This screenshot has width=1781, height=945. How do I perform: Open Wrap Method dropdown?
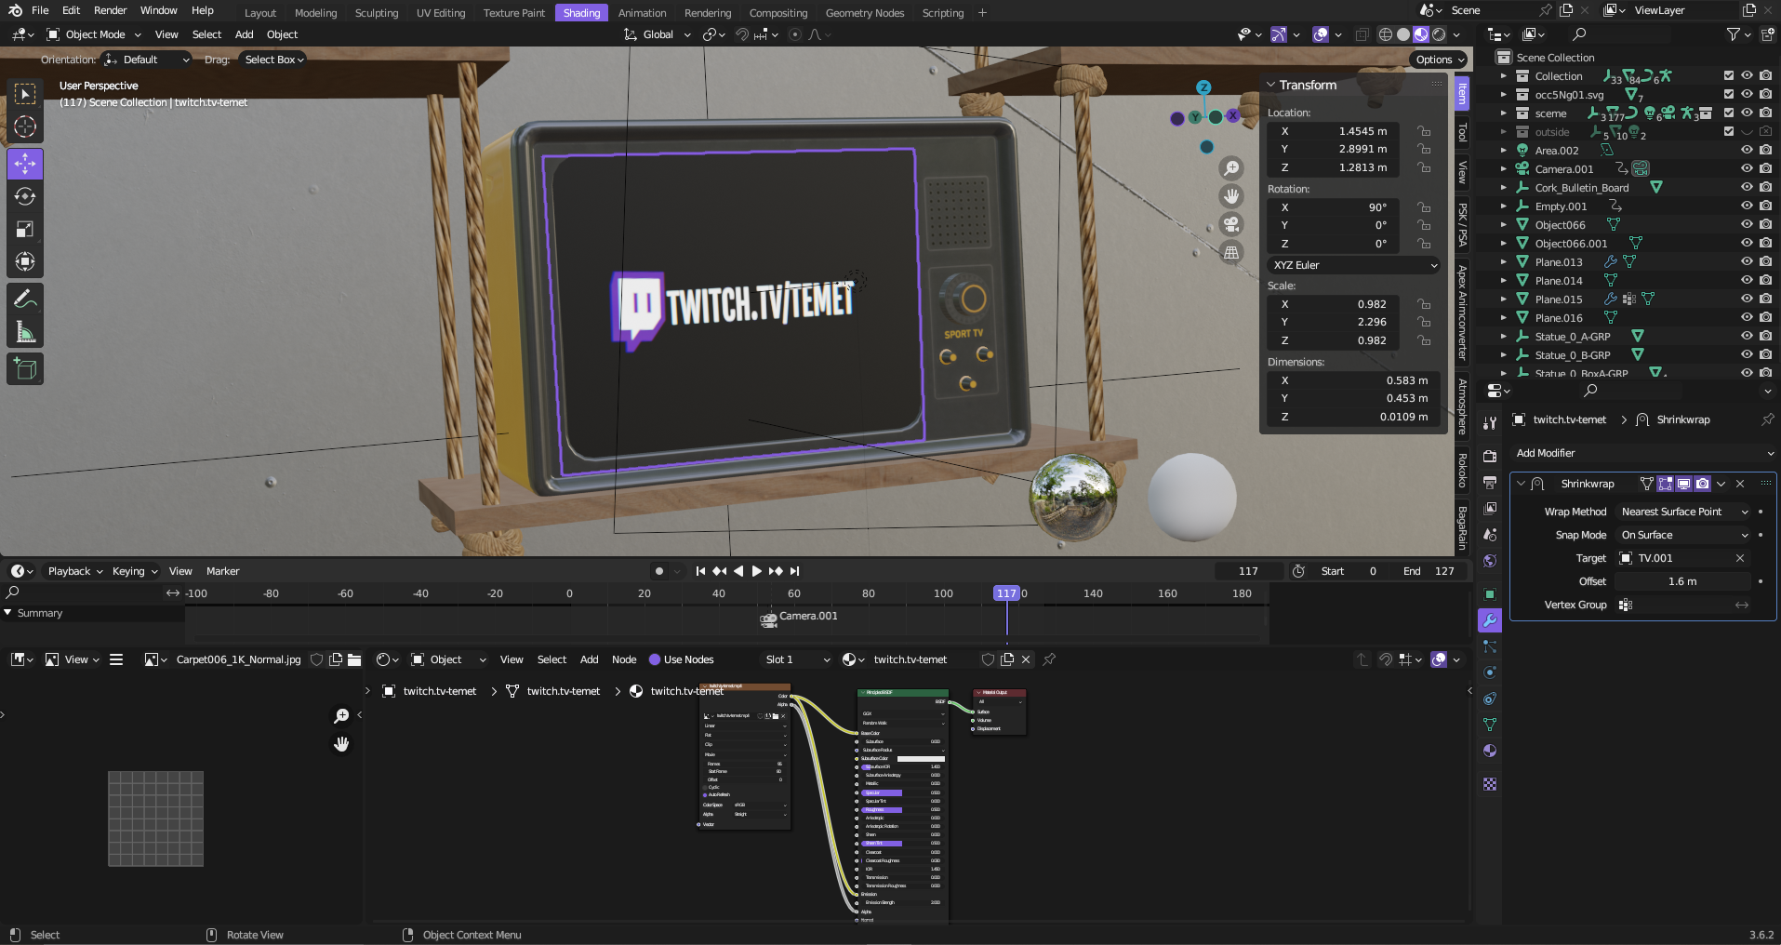1684,512
